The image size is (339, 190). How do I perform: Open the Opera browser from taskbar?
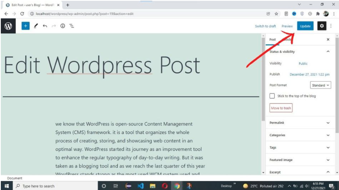[165, 186]
